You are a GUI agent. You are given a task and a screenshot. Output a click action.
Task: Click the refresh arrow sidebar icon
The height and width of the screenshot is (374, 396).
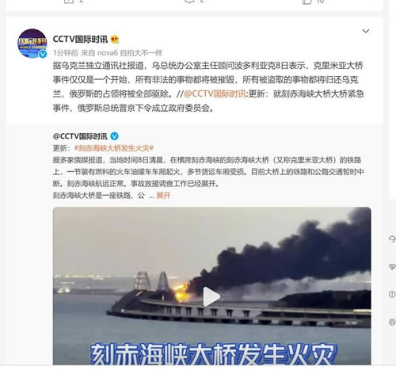[x=392, y=239]
